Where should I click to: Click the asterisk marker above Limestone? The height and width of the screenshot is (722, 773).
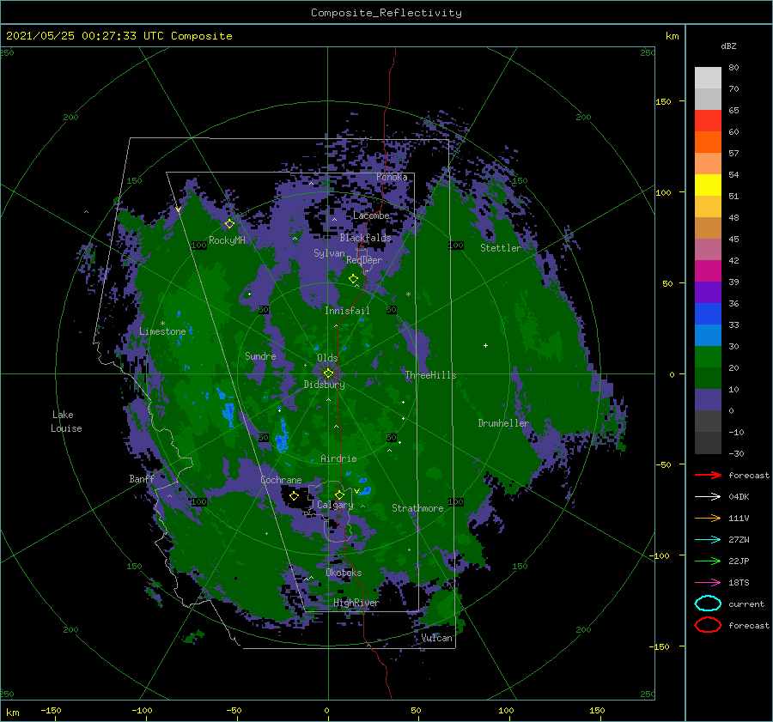(x=162, y=324)
